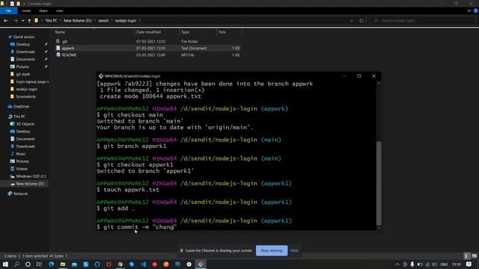Activate the Git Bash taskbar icon
This screenshot has height=269, width=479.
[x=201, y=264]
